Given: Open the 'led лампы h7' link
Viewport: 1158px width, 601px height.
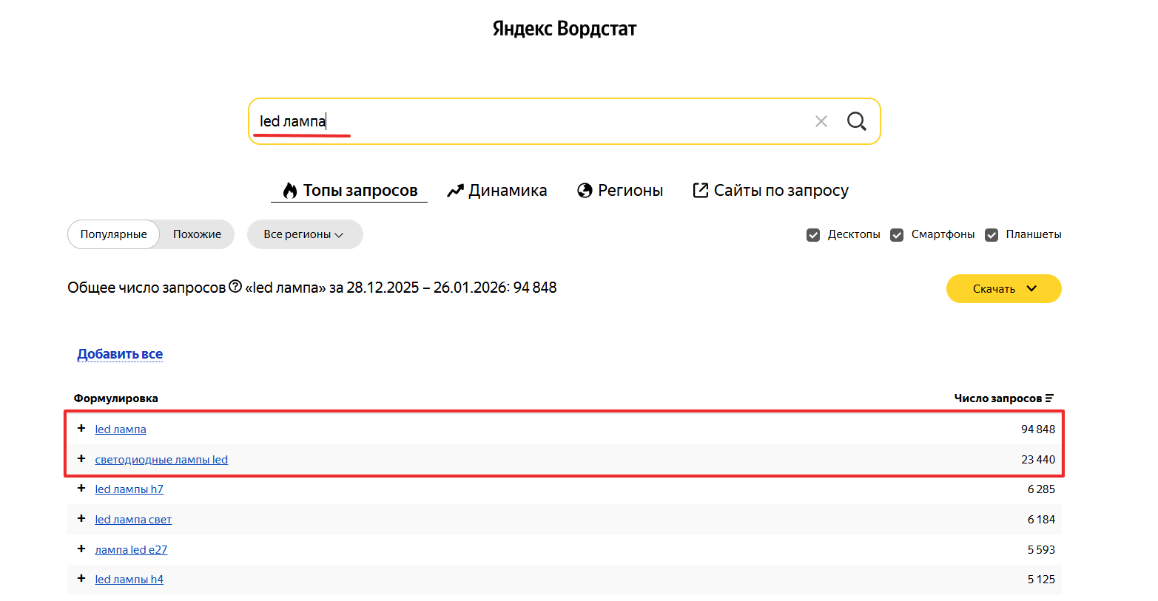Looking at the screenshot, I should pos(129,489).
